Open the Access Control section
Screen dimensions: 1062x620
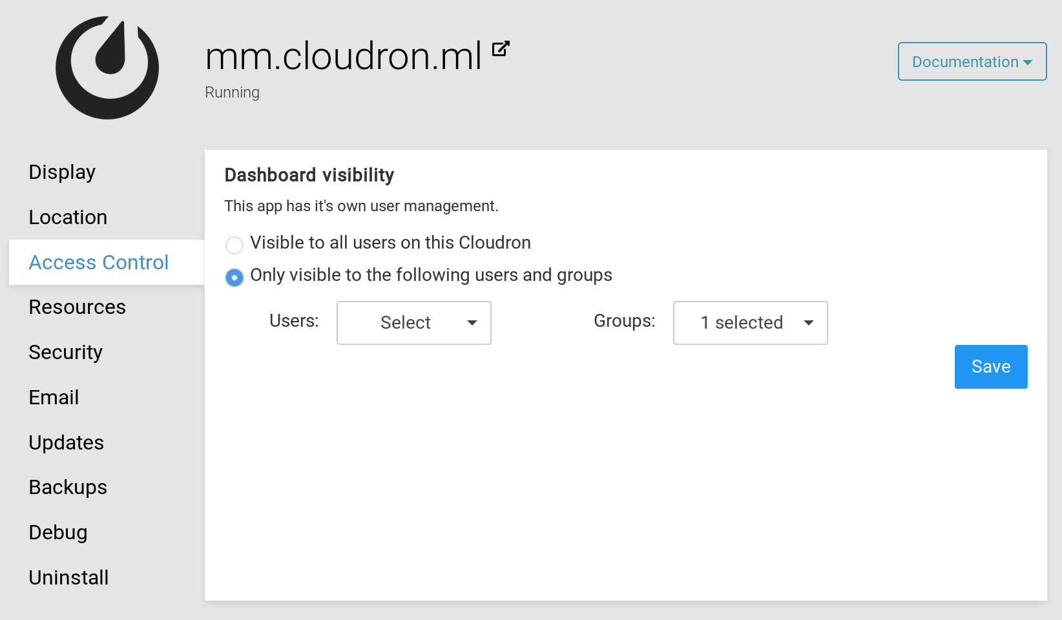tap(99, 263)
